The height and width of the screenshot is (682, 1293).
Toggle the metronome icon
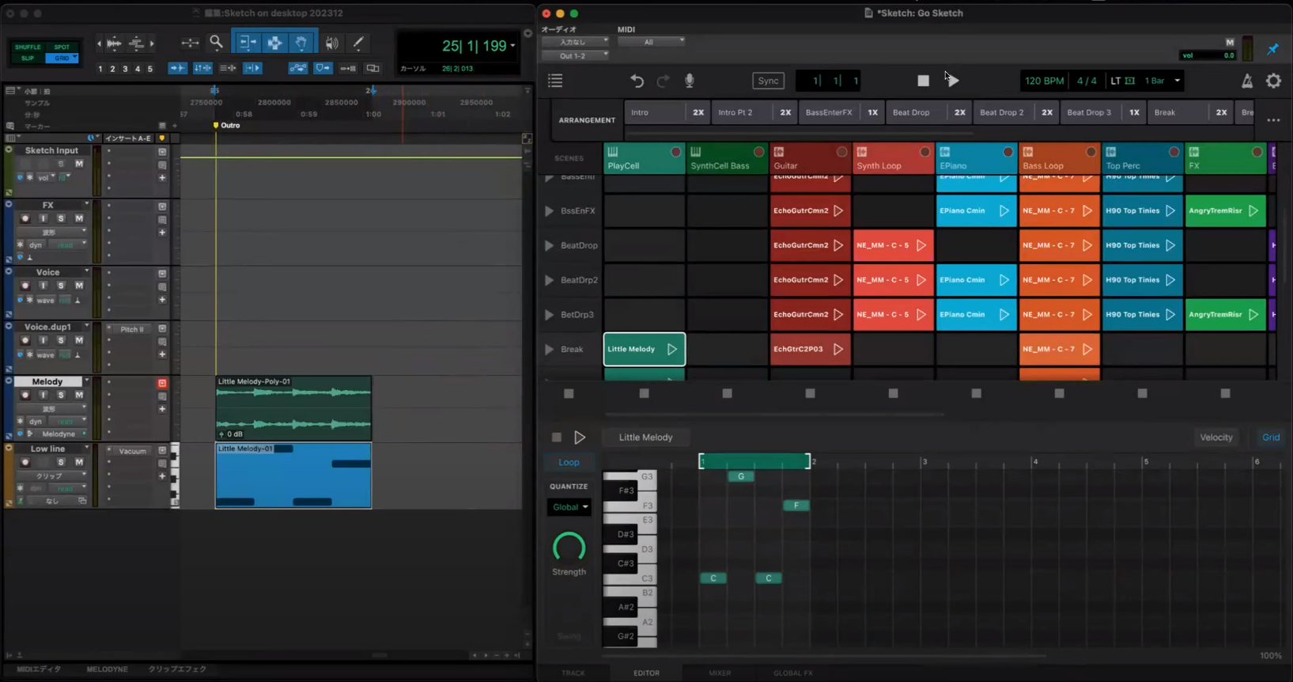(x=1246, y=81)
